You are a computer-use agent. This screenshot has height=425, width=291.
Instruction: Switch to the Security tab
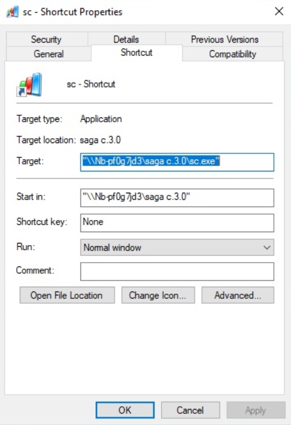pos(46,40)
